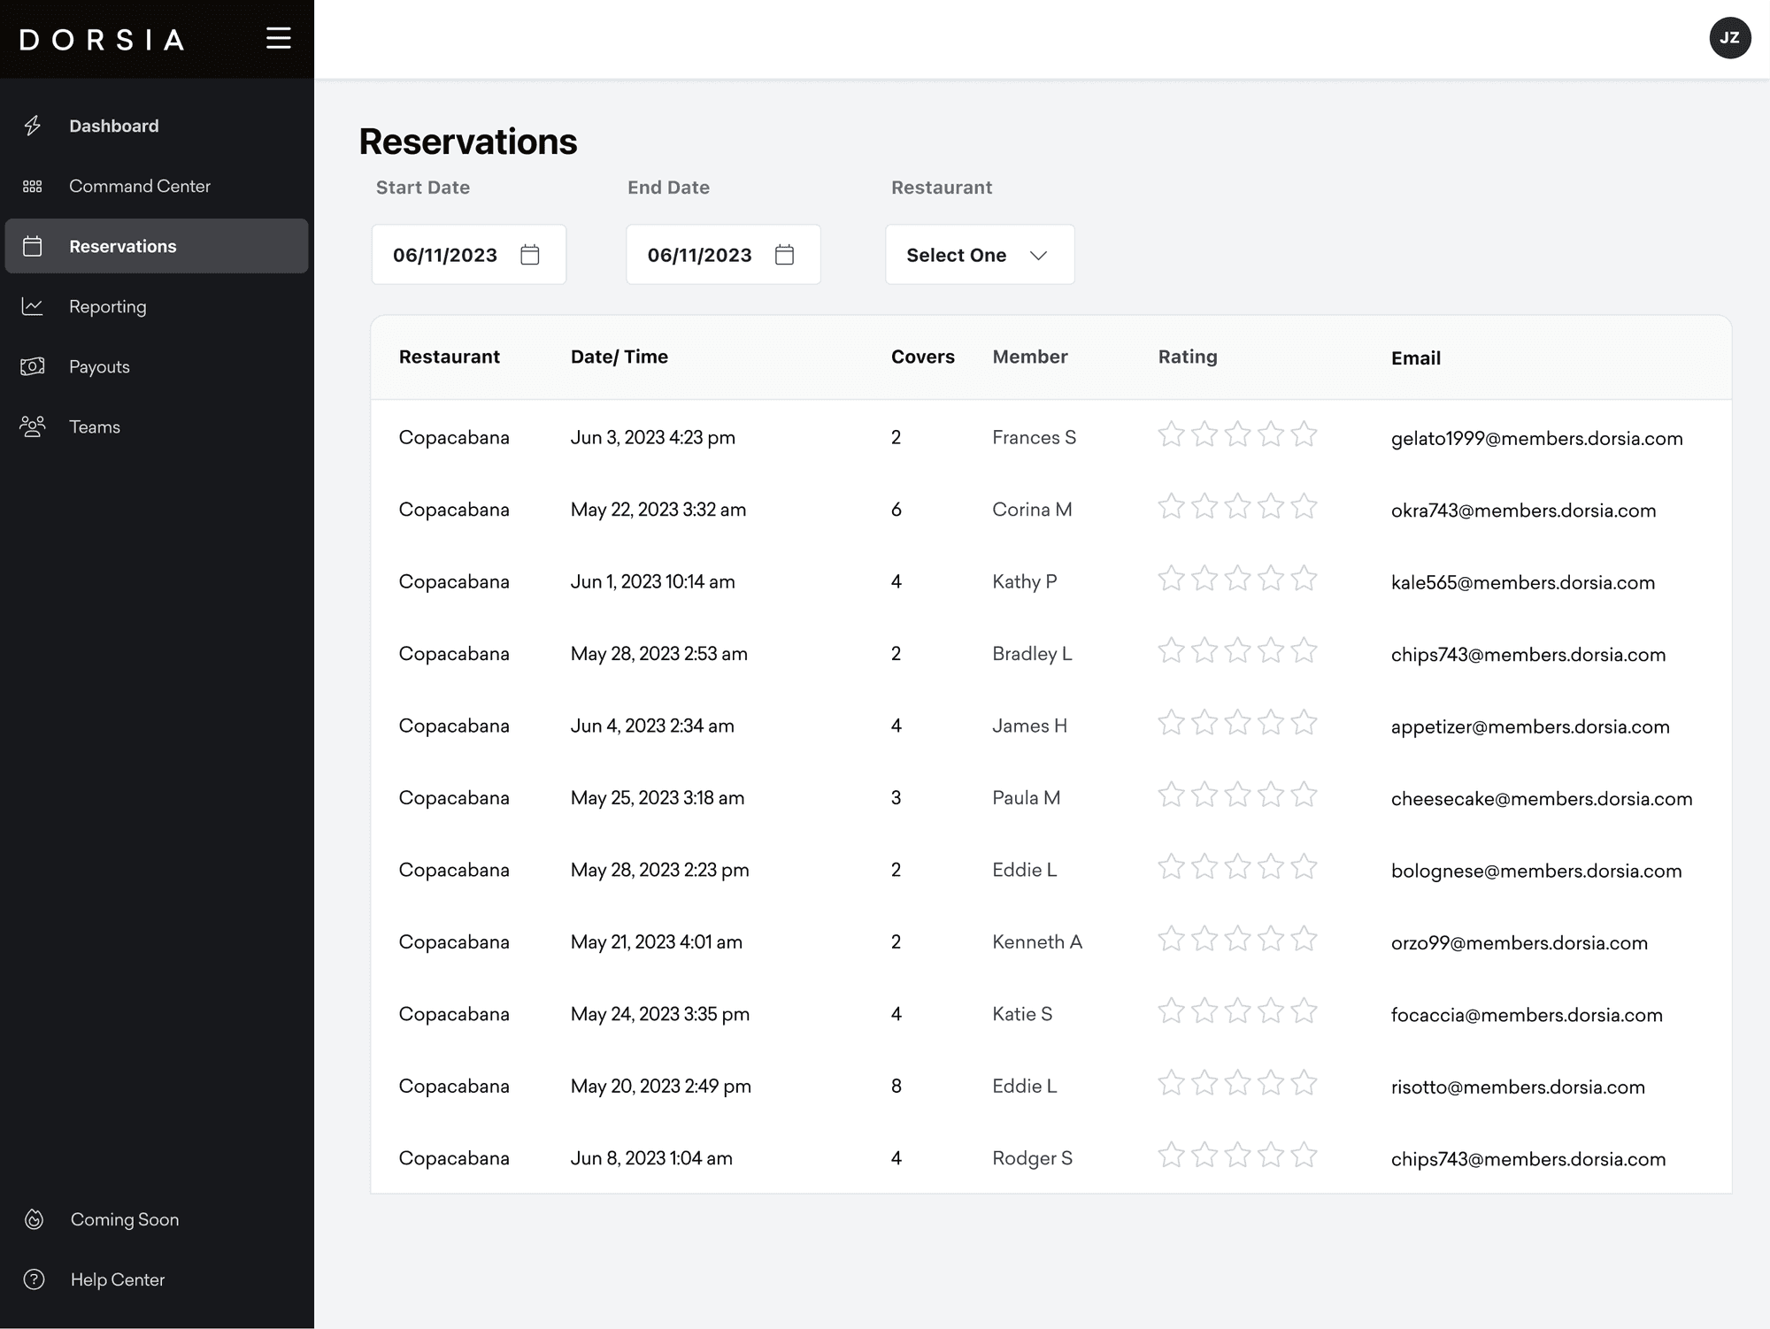
Task: Expand the Restaurant Select One dropdown
Action: pos(979,255)
